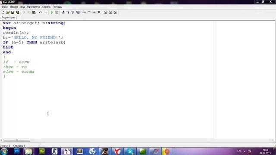Image resolution: width=276 pixels, height=155 pixels.
Task: Click the comment line 'then - то'
Action: pos(15,67)
